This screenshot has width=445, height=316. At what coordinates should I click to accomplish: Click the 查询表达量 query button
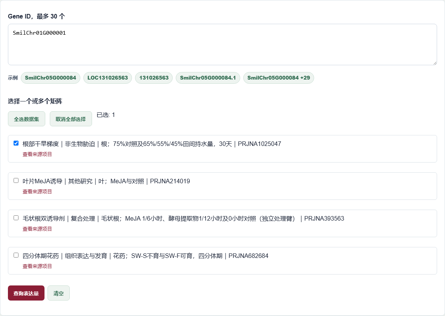click(26, 293)
